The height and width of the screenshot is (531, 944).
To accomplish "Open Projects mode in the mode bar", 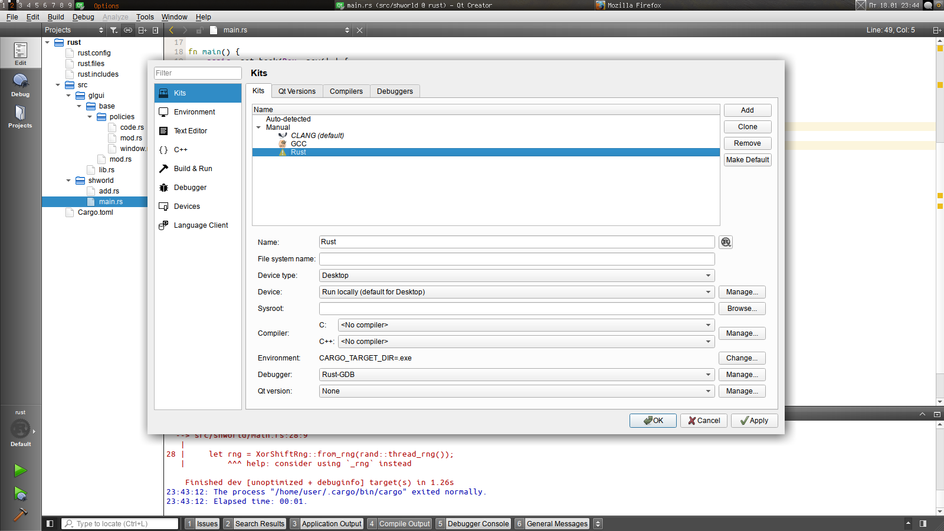I will 21,116.
